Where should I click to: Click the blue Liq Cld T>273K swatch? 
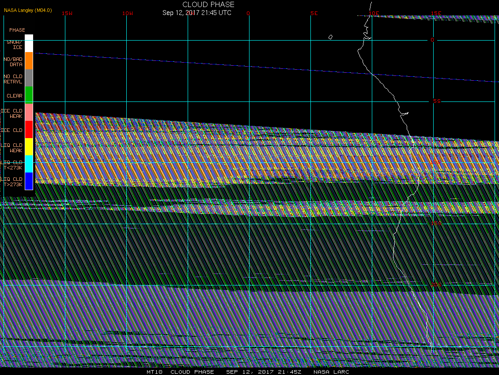click(29, 181)
